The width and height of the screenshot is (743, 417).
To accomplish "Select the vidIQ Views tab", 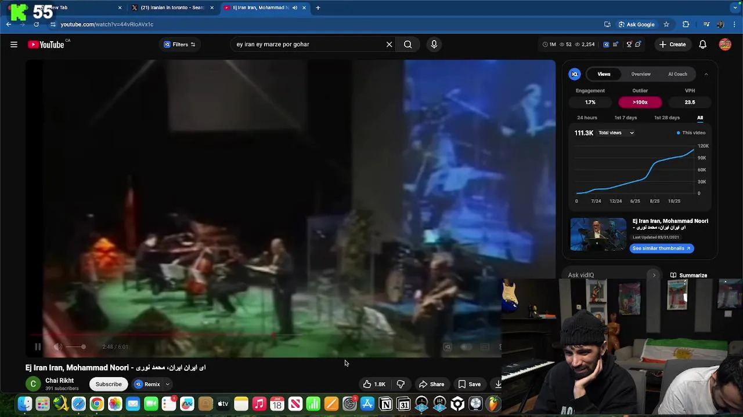I will pos(604,74).
